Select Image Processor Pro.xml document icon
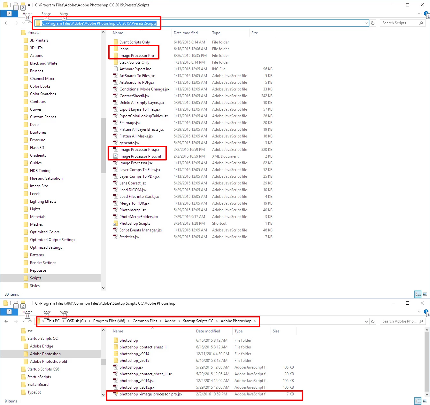This screenshot has height=405, width=430. click(116, 156)
